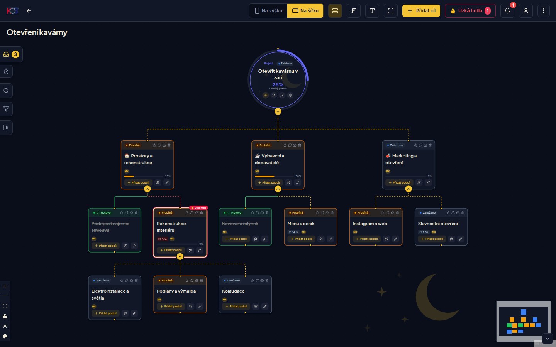Enter fullscreen mode from top toolbar

(391, 11)
